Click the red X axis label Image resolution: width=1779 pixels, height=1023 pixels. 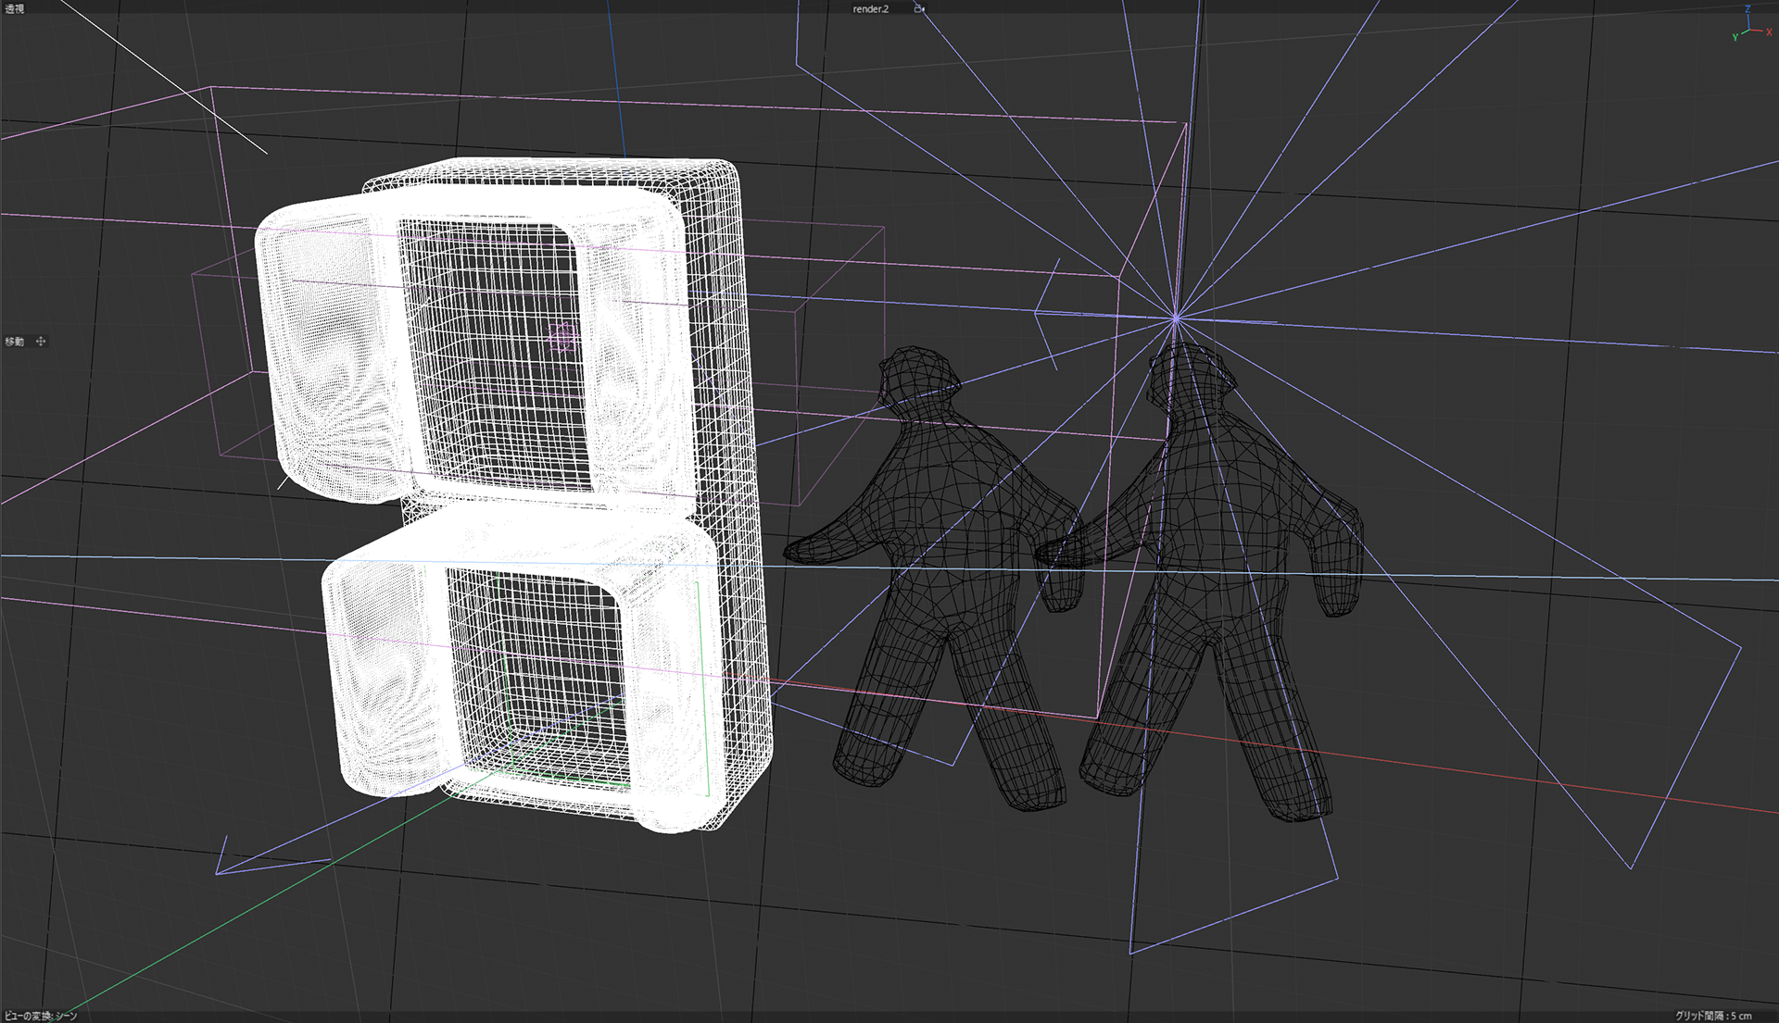point(1769,32)
